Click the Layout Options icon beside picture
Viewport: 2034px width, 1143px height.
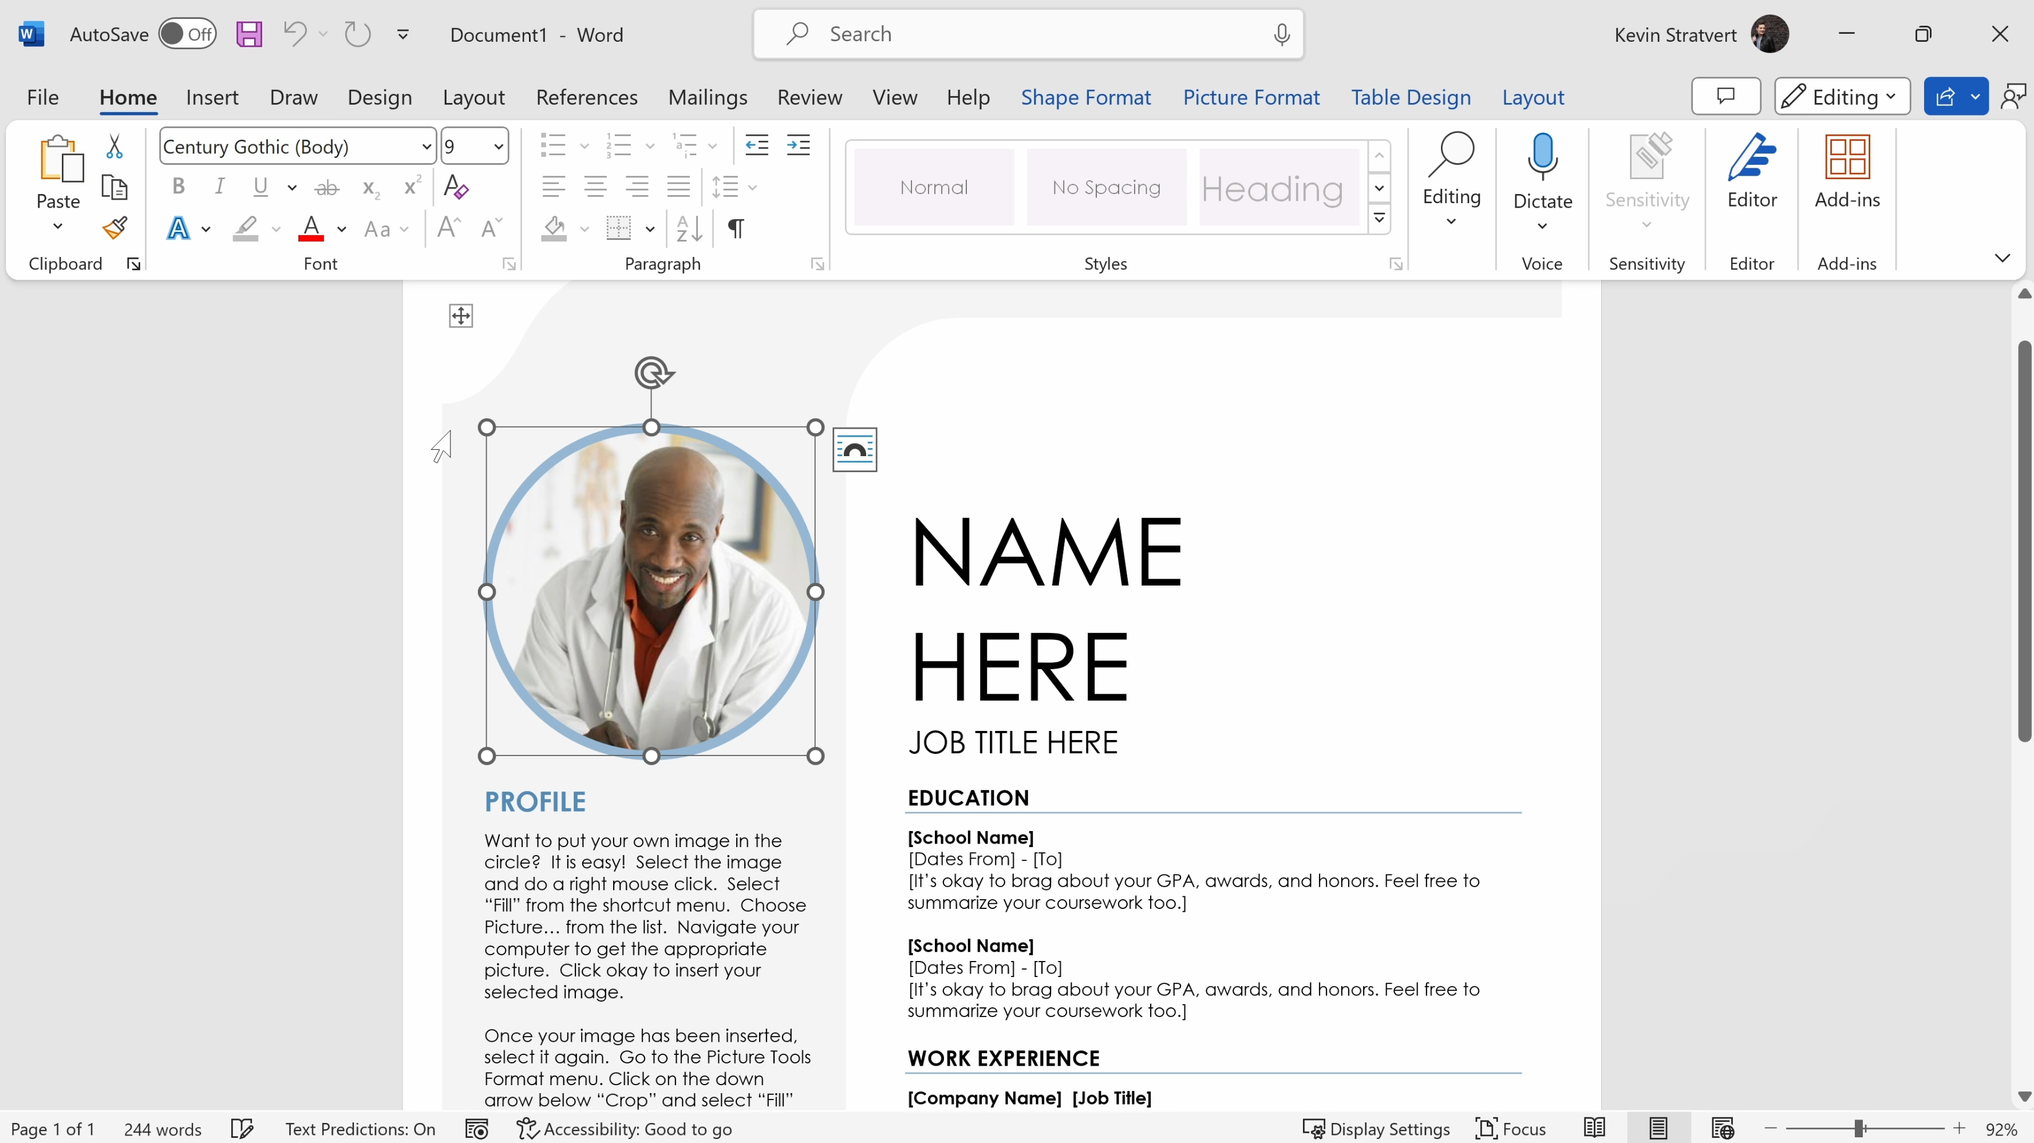tap(855, 450)
